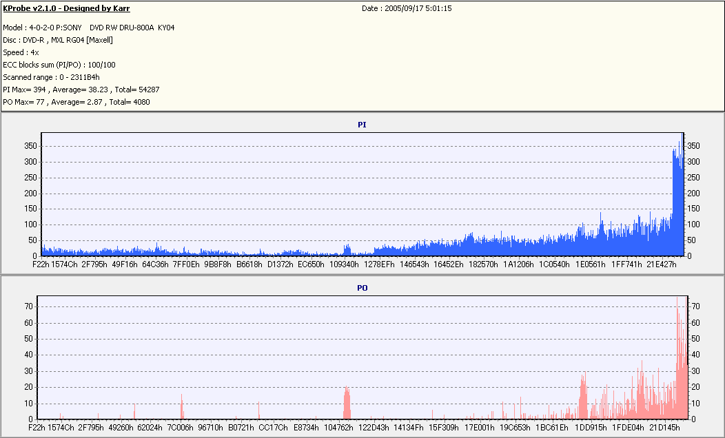This screenshot has height=438, width=725.
Task: Click the 'Speed : 4x' line
Action: (x=21, y=52)
